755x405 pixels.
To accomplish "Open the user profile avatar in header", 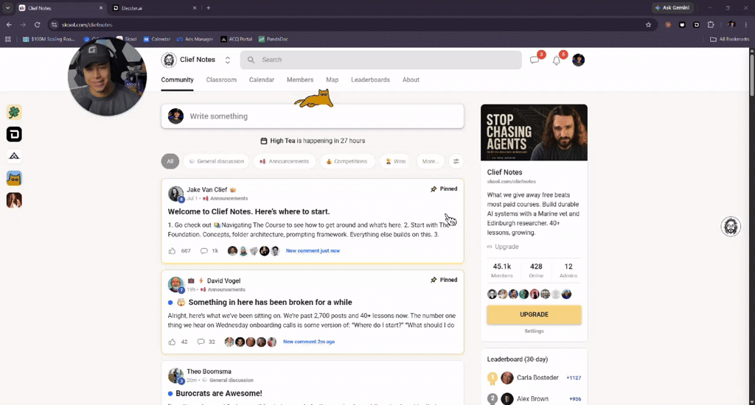I will pyautogui.click(x=578, y=60).
